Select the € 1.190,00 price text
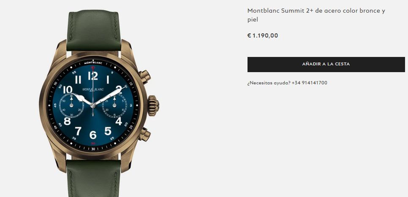This screenshot has height=197, width=408. tap(263, 35)
